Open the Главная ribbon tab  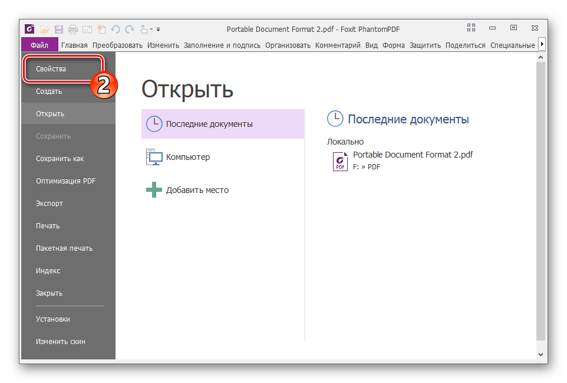(x=74, y=45)
